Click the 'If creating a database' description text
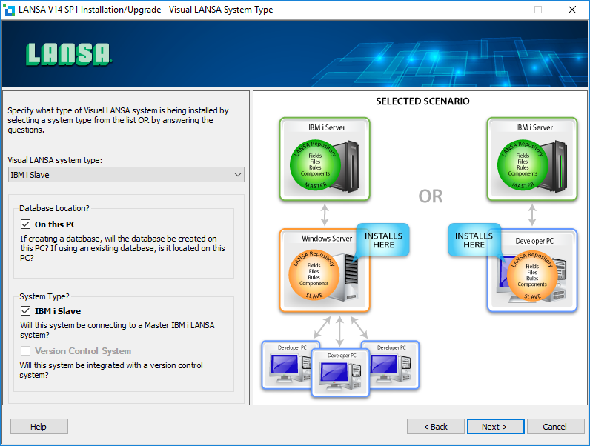Image resolution: width=590 pixels, height=446 pixels. (122, 248)
